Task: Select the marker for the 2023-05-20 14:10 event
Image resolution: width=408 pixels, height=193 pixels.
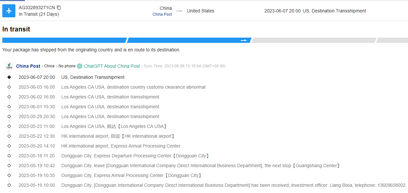Action: [x=9, y=146]
